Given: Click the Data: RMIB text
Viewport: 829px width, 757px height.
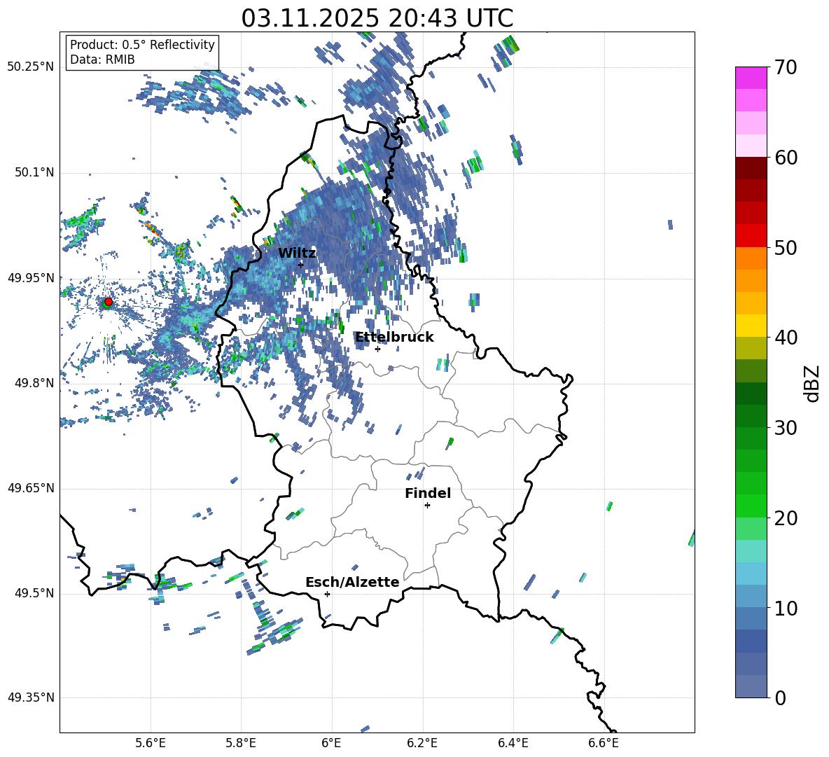Looking at the screenshot, I should 102,60.
